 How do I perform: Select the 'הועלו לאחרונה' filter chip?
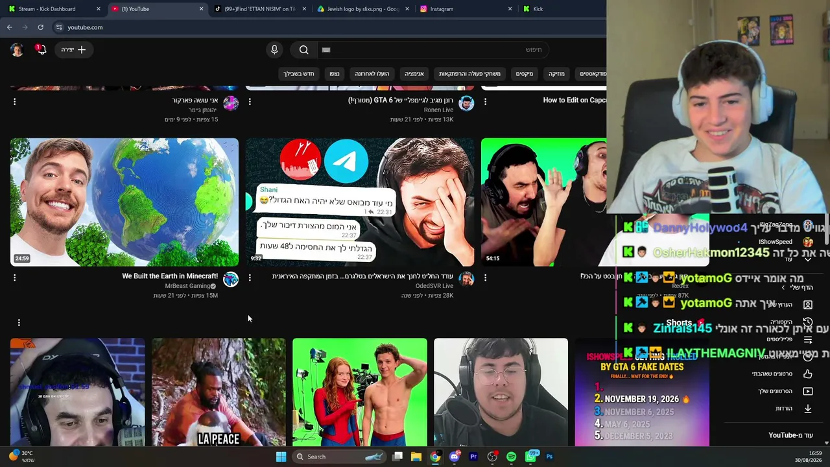[372, 74]
